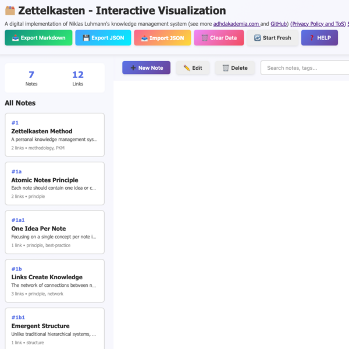This screenshot has height=349, width=349.
Task: Click the 'methodology, PKM' tags line
Action: tap(47, 148)
